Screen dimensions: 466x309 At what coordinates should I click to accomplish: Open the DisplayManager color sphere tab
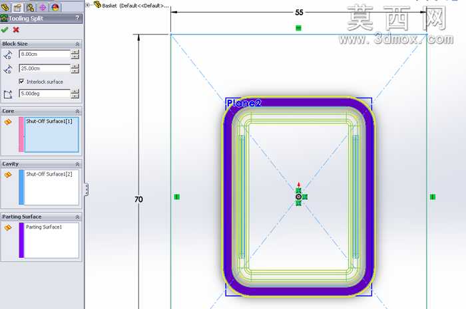(x=55, y=7)
